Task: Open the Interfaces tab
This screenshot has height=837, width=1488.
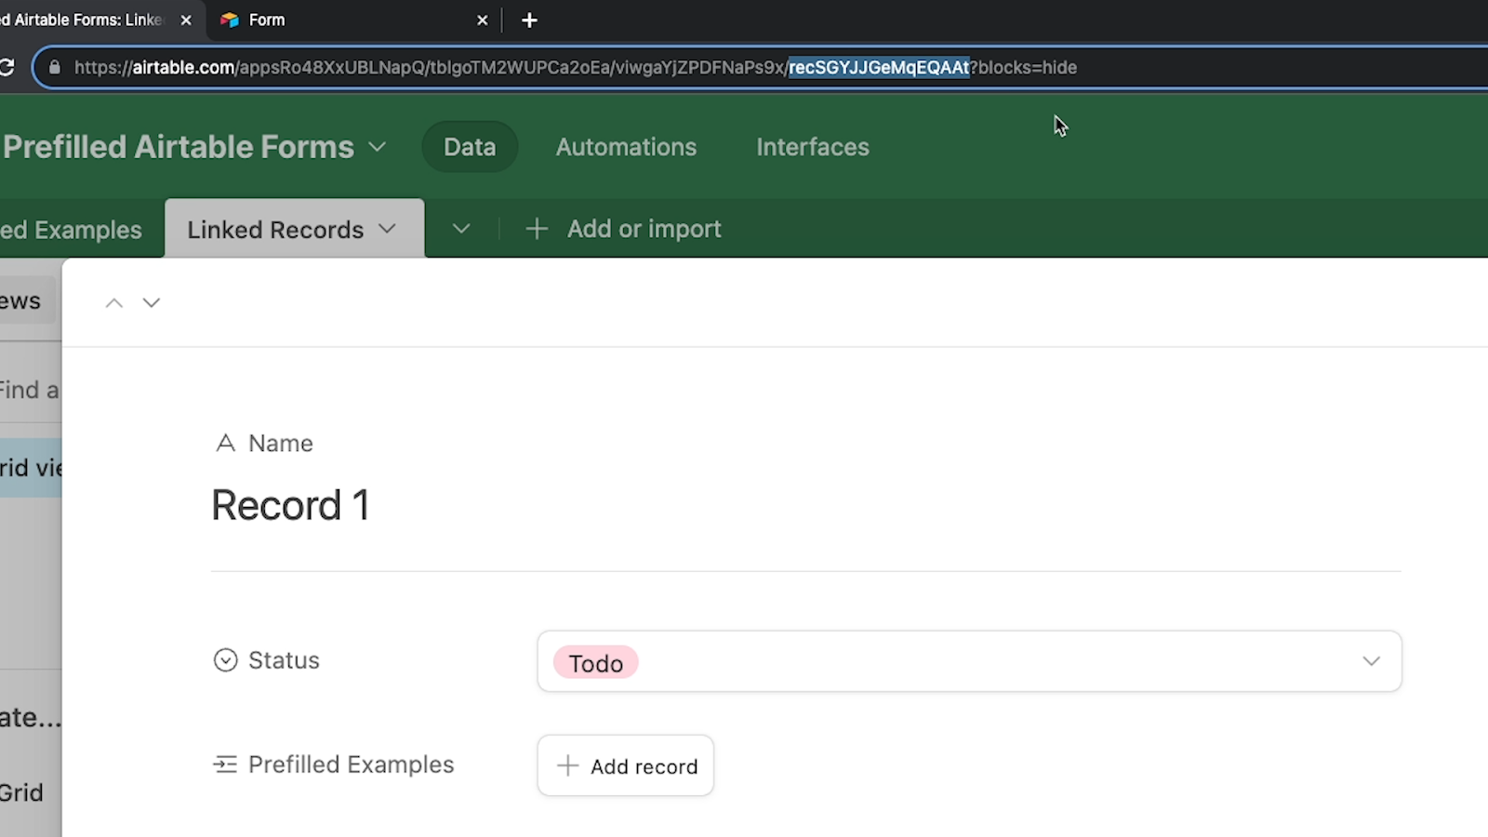Action: click(x=813, y=147)
